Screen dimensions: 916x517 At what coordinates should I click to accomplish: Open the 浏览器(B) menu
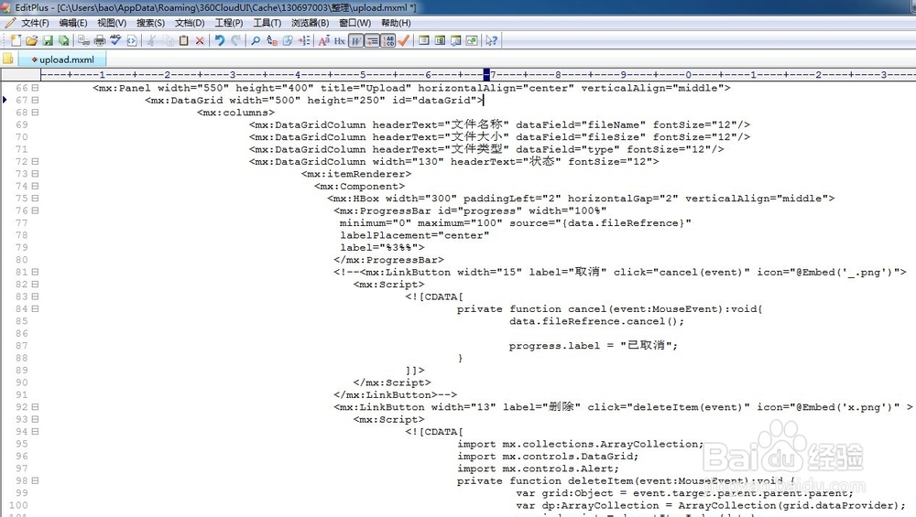point(311,23)
